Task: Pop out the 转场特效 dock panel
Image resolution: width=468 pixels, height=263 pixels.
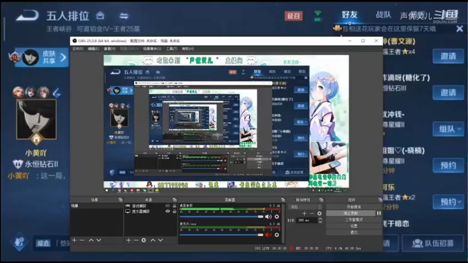Action: 321,200
